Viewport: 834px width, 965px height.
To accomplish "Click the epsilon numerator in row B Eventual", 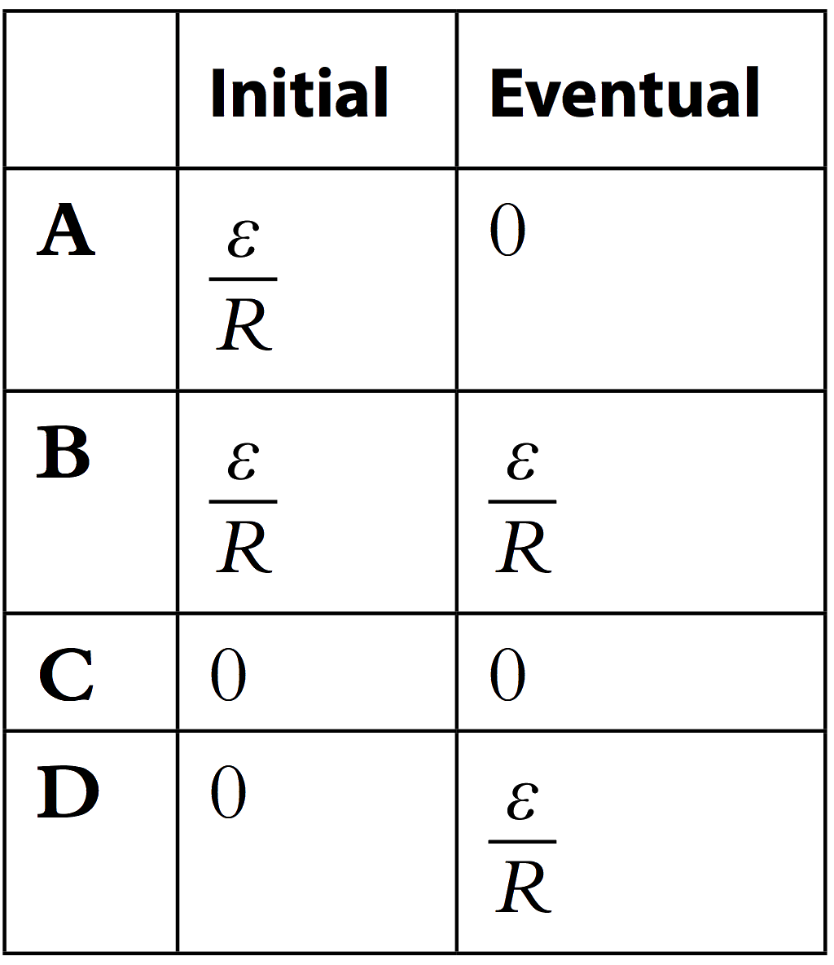I will pos(522,461).
